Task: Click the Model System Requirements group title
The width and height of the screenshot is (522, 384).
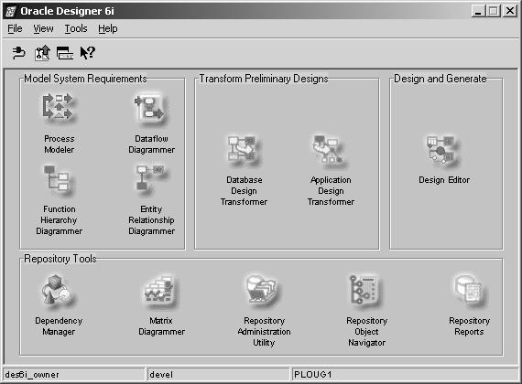Action: point(85,79)
